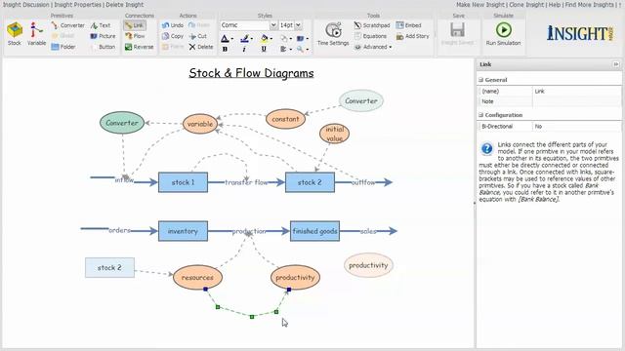This screenshot has width=625, height=351.
Task: Click the empty Note property field
Action: [x=576, y=101]
